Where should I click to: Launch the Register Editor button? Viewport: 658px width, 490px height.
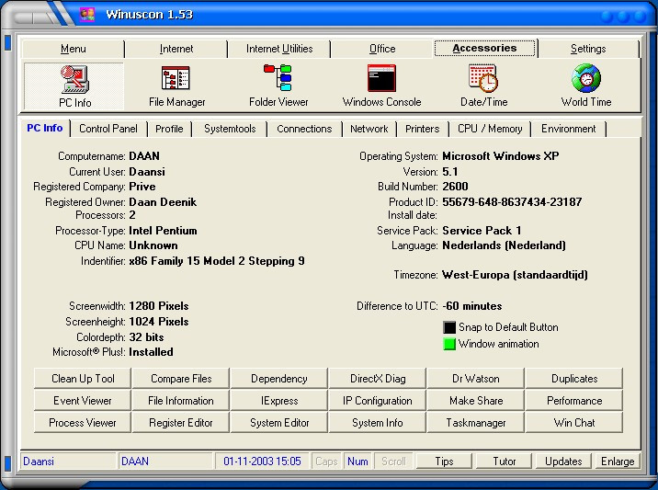click(x=181, y=422)
